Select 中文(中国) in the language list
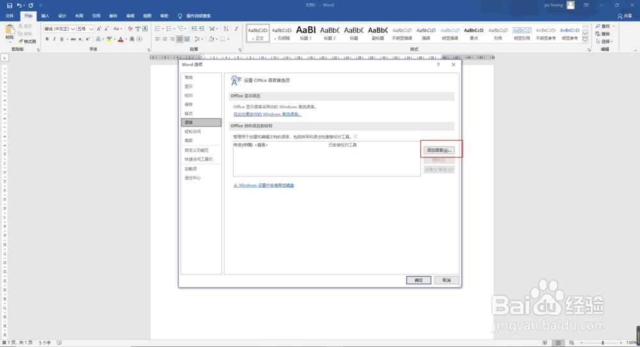 326,145
